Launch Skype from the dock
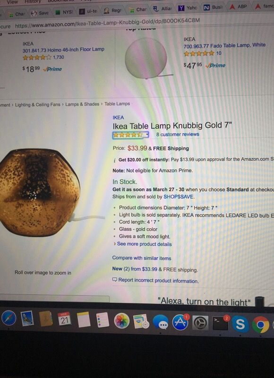The image size is (274, 378). (x=240, y=324)
